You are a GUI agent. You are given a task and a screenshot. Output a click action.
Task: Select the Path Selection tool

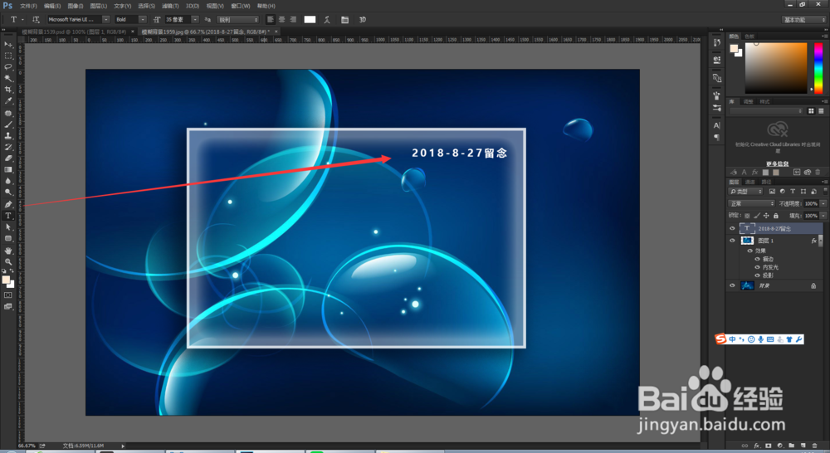[8, 227]
